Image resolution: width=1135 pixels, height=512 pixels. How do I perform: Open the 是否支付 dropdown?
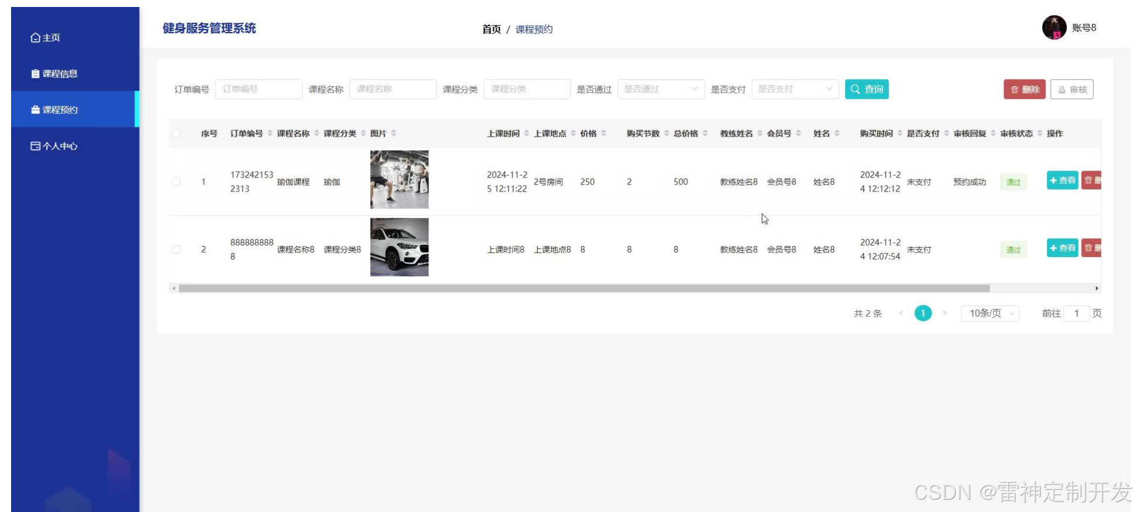click(795, 89)
